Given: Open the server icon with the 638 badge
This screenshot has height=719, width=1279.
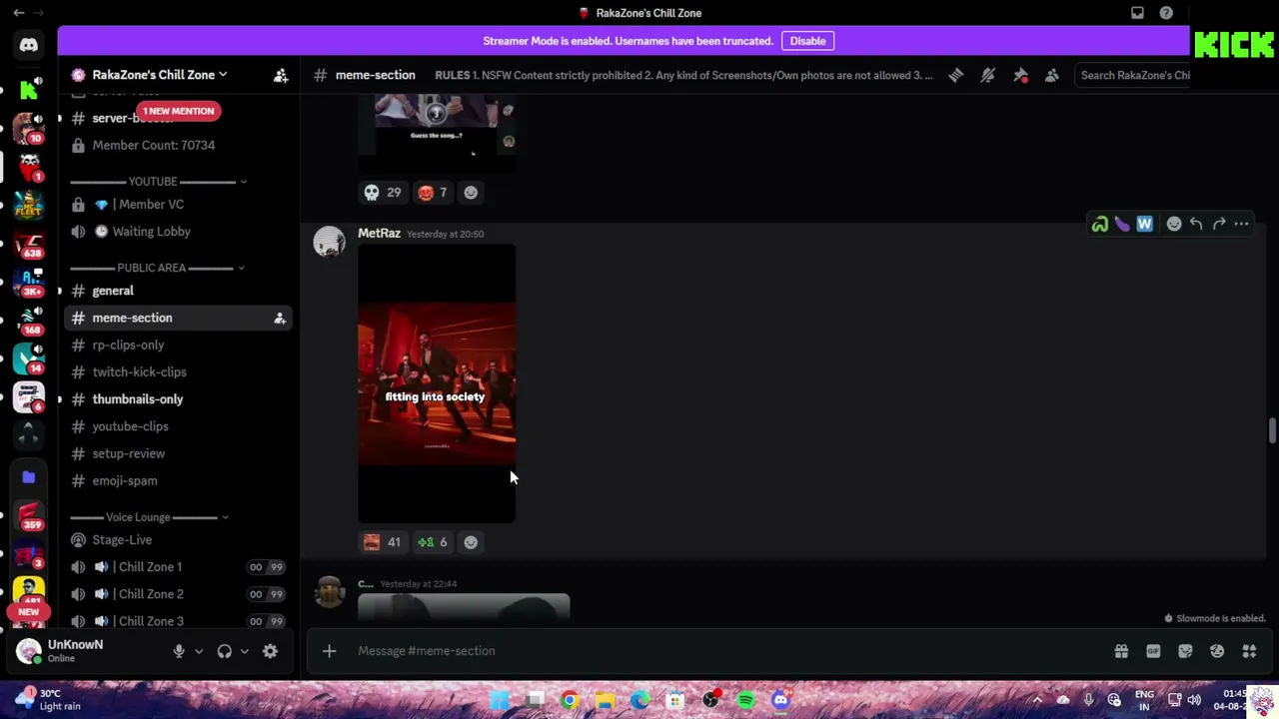Looking at the screenshot, I should click(x=28, y=245).
